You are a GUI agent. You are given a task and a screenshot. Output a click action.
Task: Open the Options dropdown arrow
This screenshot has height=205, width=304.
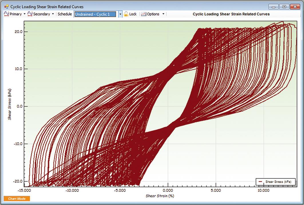[x=163, y=14]
